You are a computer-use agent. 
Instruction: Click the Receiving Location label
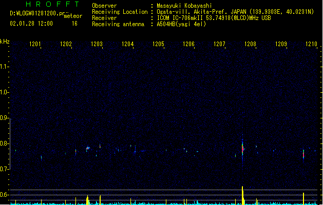120,12
